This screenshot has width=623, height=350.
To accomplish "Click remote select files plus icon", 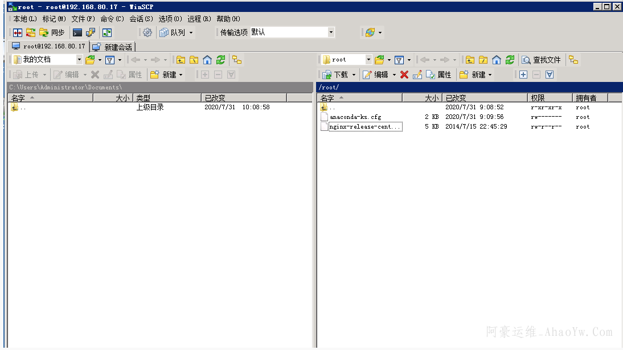I will point(523,75).
